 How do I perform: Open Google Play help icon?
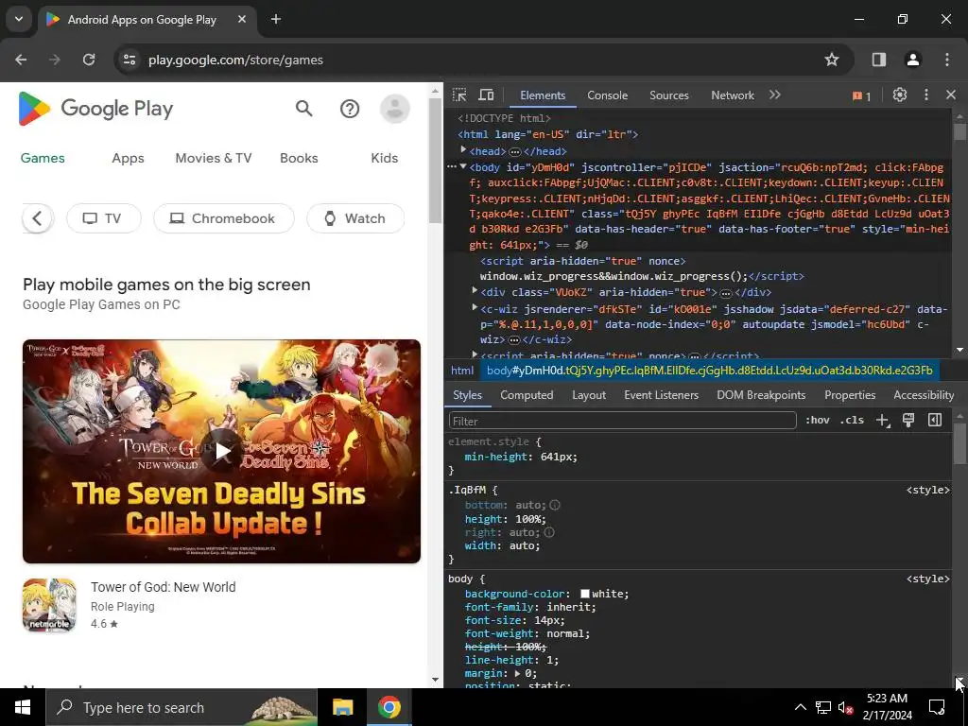coord(350,110)
